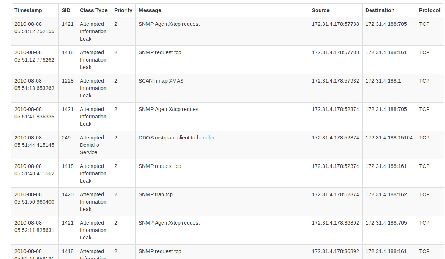Click the Destination column header
The width and height of the screenshot is (445, 259).
pyautogui.click(x=380, y=10)
